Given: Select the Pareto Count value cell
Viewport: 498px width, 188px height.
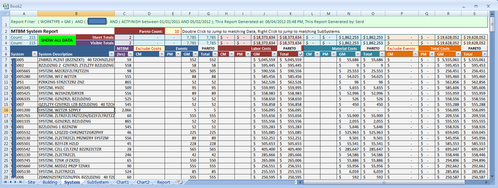Looking at the screenshot, I should [x=173, y=32].
